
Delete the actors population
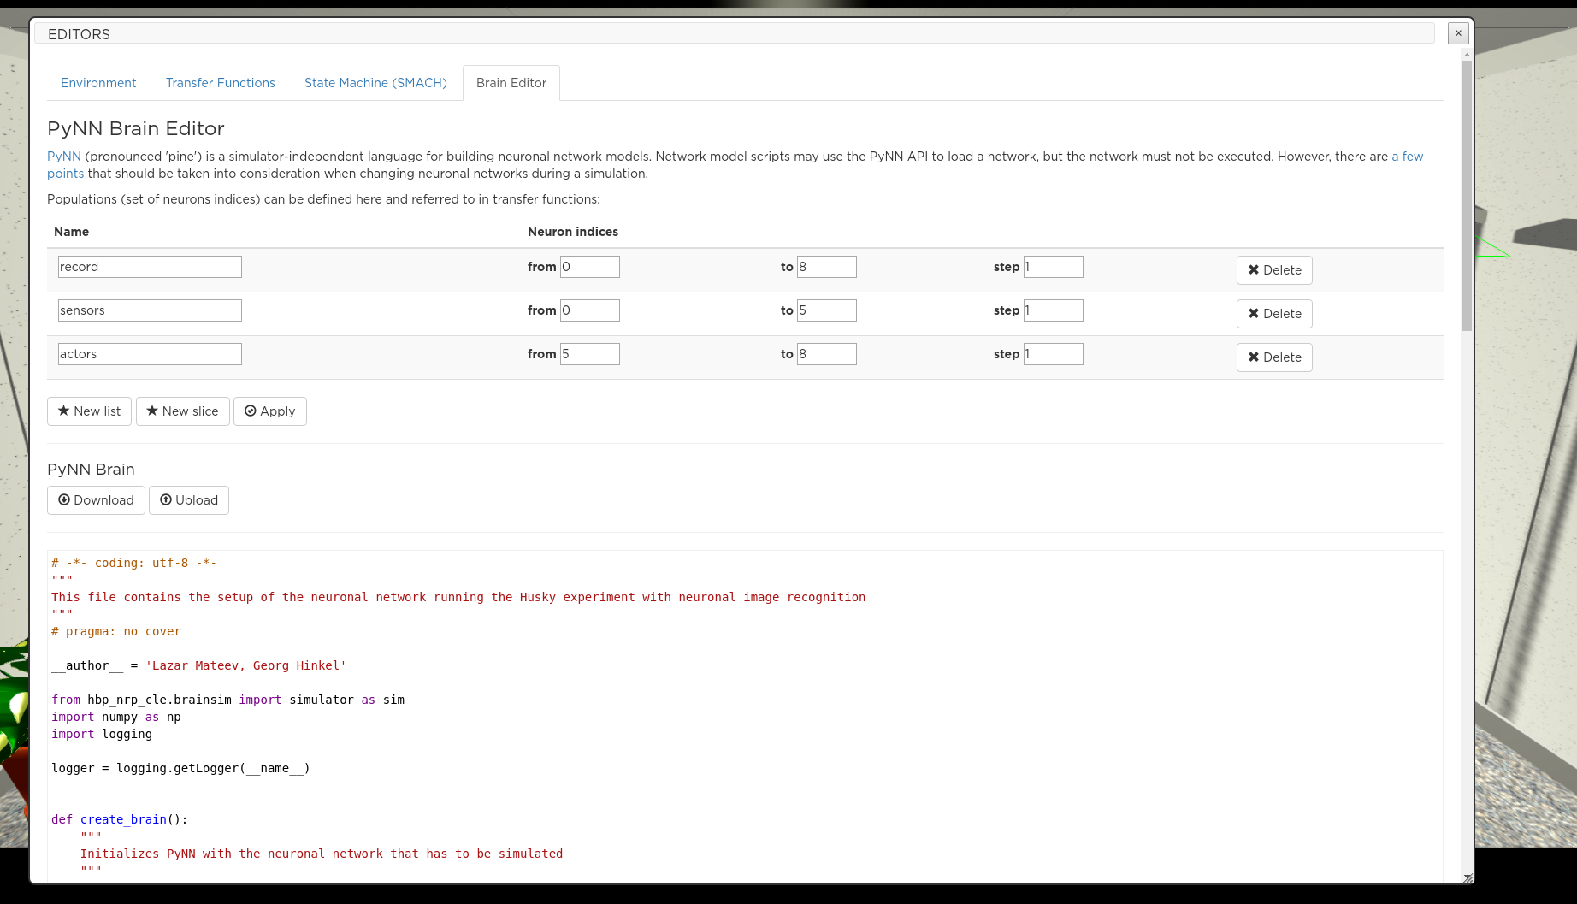click(1274, 357)
